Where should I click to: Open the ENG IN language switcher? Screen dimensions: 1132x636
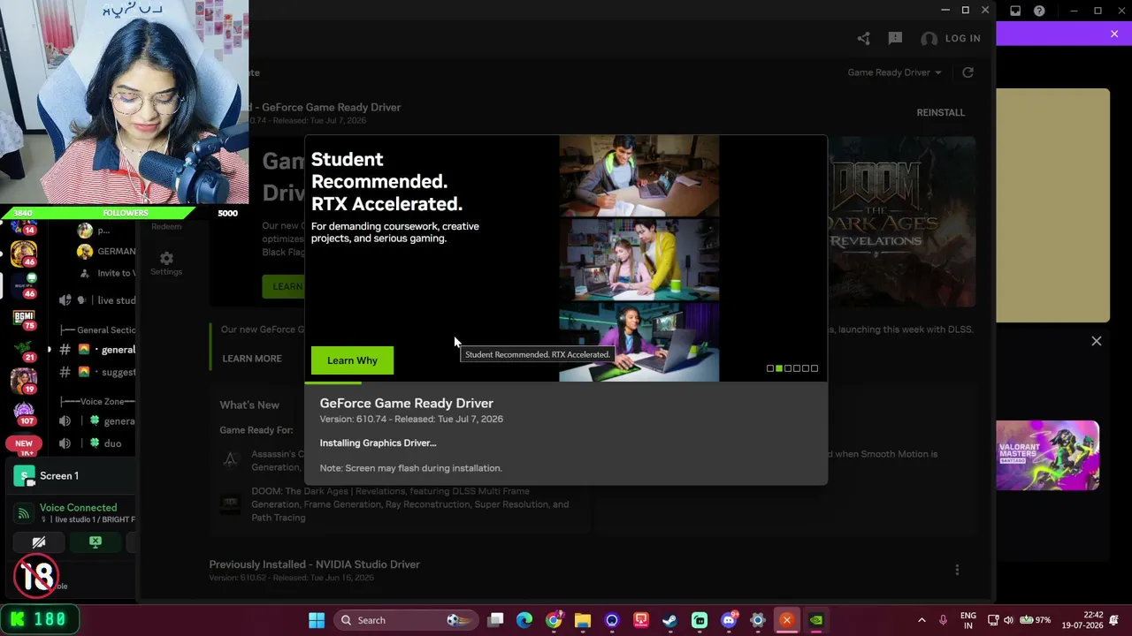[968, 620]
